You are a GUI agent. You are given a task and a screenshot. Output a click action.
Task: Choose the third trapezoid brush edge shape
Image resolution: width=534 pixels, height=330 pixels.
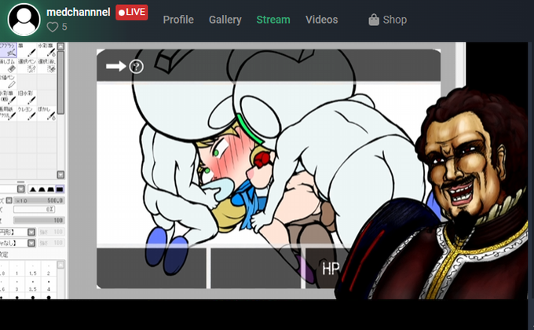(50, 189)
